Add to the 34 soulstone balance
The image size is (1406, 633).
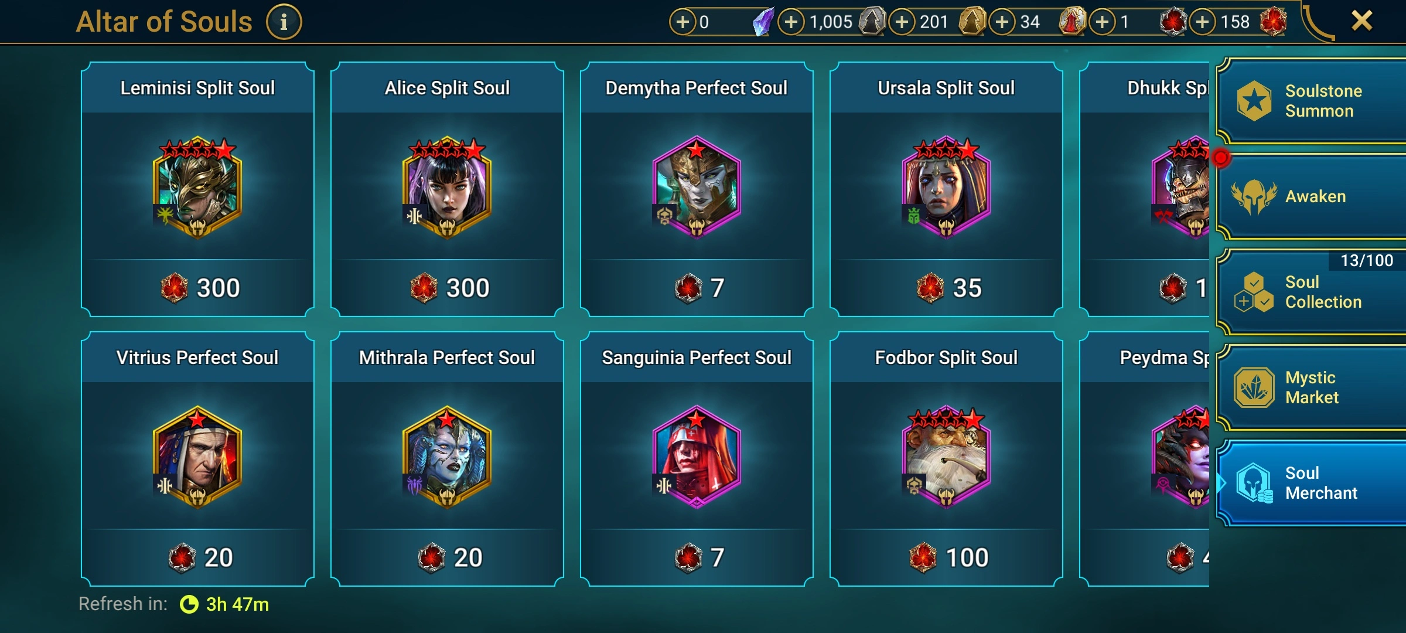pos(1002,22)
